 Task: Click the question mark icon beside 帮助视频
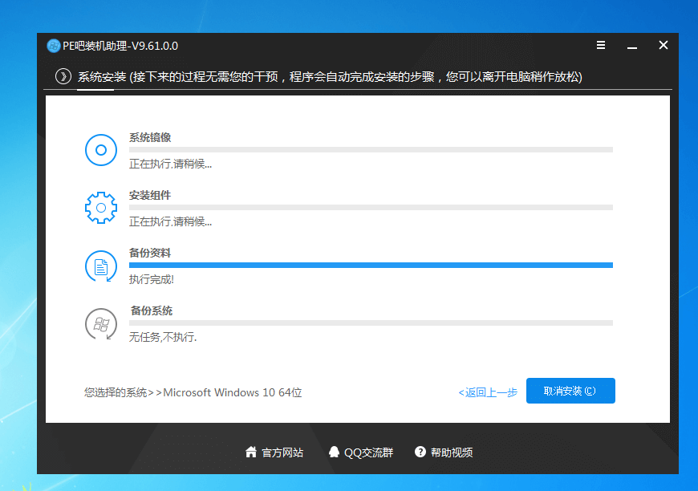point(420,452)
